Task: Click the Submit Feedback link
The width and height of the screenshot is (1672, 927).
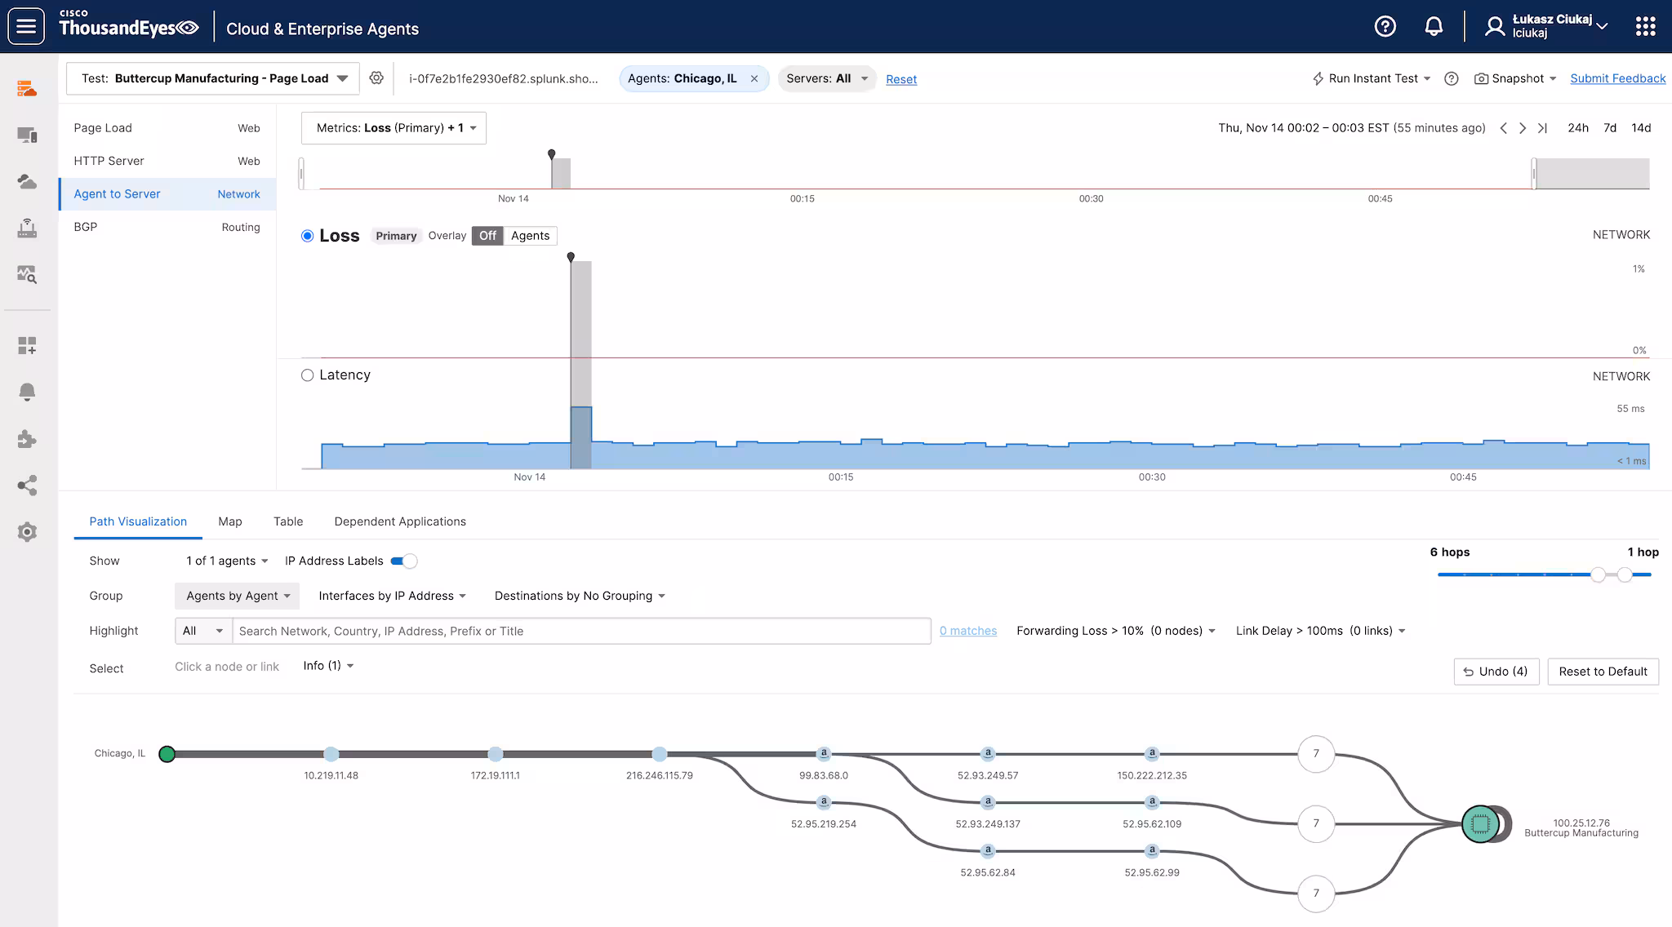Action: (1617, 78)
